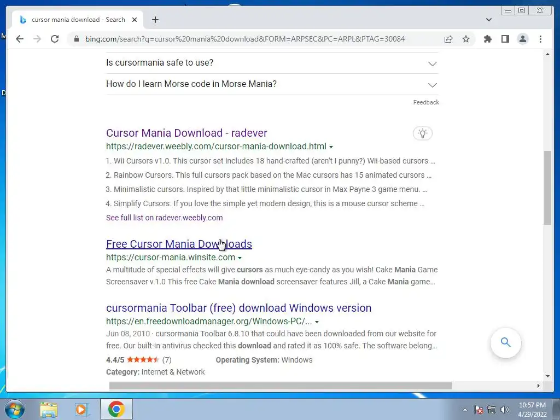560x420 pixels.
Task: Open 'Cursor Mania Download - radever' result
Action: tap(186, 133)
